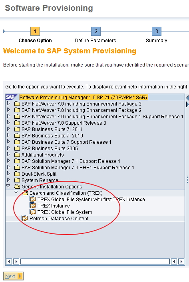Click the folder icon of Additional Products
The image size is (189, 282).
(x=17, y=155)
